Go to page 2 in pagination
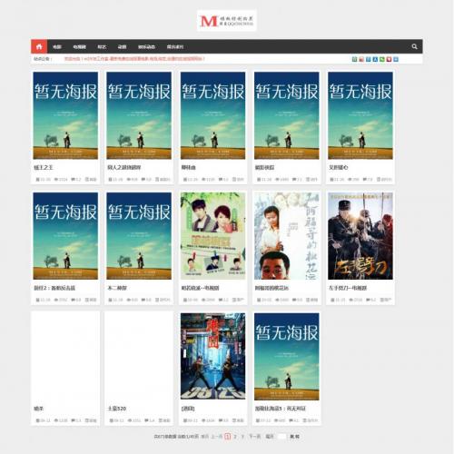The image size is (454, 454). coord(235,437)
